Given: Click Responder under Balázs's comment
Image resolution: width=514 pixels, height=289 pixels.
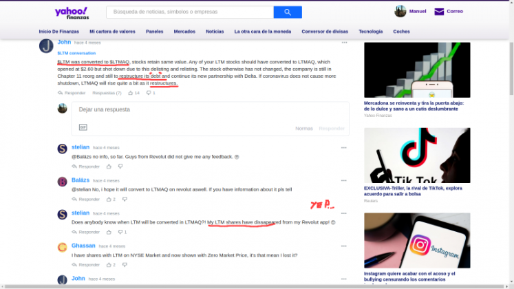Looking at the screenshot, I should pyautogui.click(x=85, y=200).
